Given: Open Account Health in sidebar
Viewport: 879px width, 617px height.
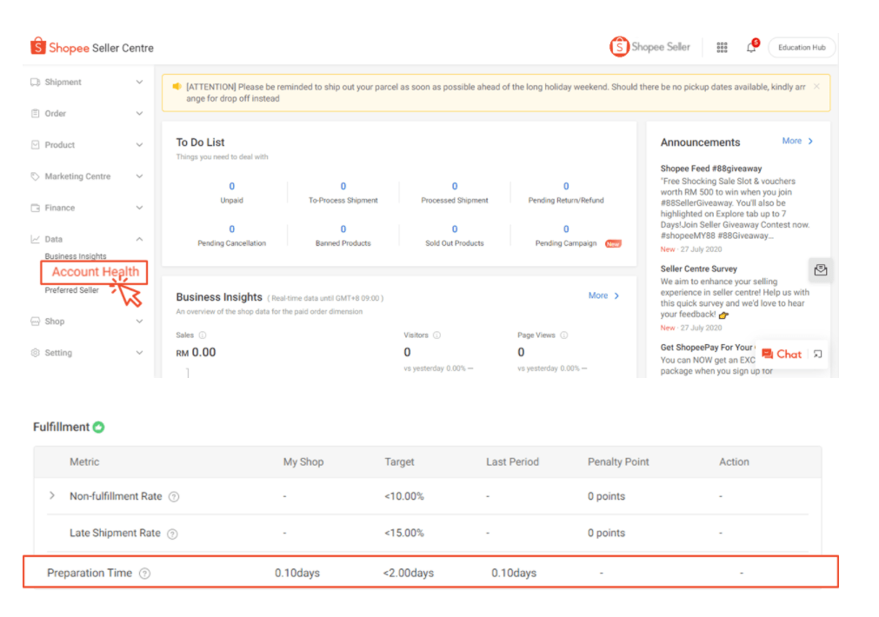Looking at the screenshot, I should [95, 272].
